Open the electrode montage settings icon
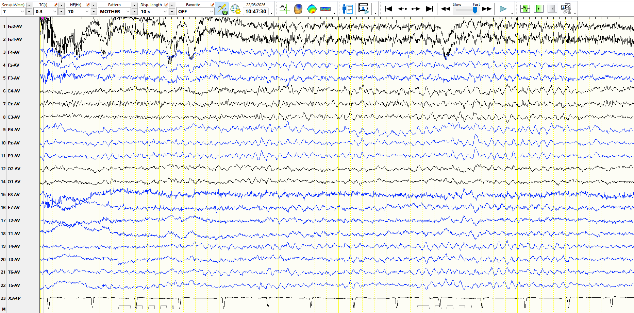The width and height of the screenshot is (634, 313). pyautogui.click(x=235, y=9)
